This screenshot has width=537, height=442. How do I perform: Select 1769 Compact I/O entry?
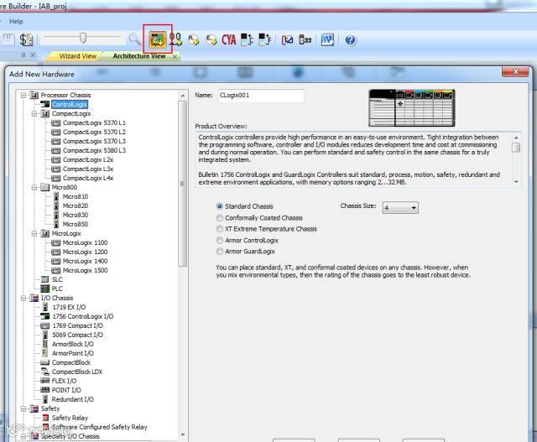[77, 325]
